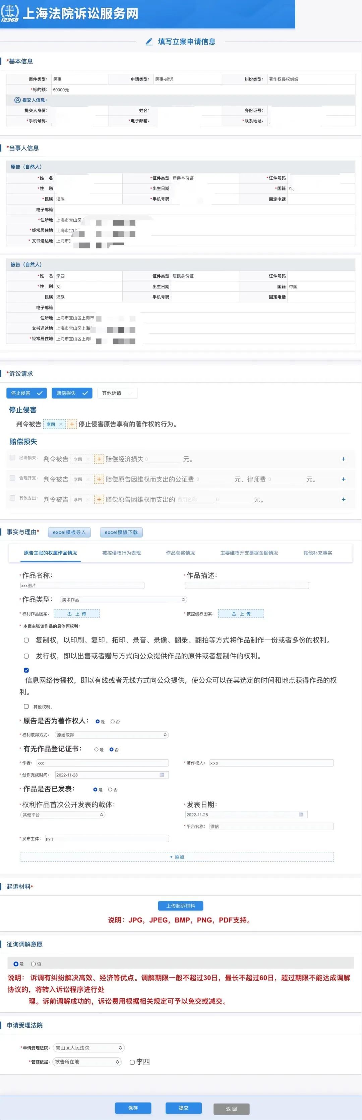Select 否 for 作品是否已发表
The width and height of the screenshot is (362, 1120).
pyautogui.click(x=110, y=790)
